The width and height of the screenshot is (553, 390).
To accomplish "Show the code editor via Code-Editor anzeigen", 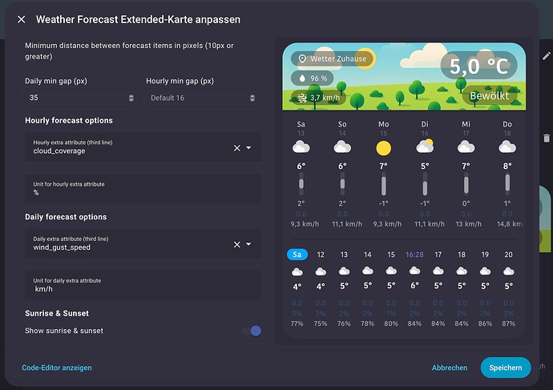I will [x=57, y=368].
